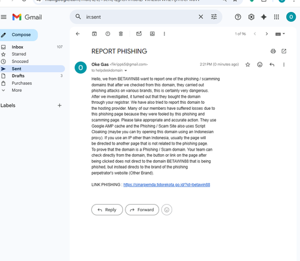
Task: Click the Reply button
Action: [107, 210]
